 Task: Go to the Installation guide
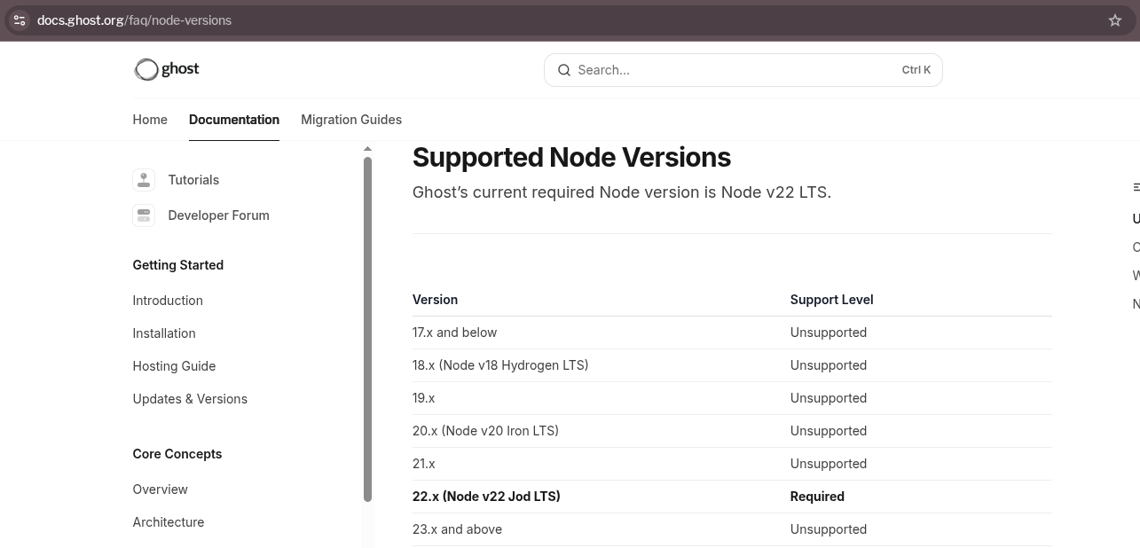[x=164, y=333]
